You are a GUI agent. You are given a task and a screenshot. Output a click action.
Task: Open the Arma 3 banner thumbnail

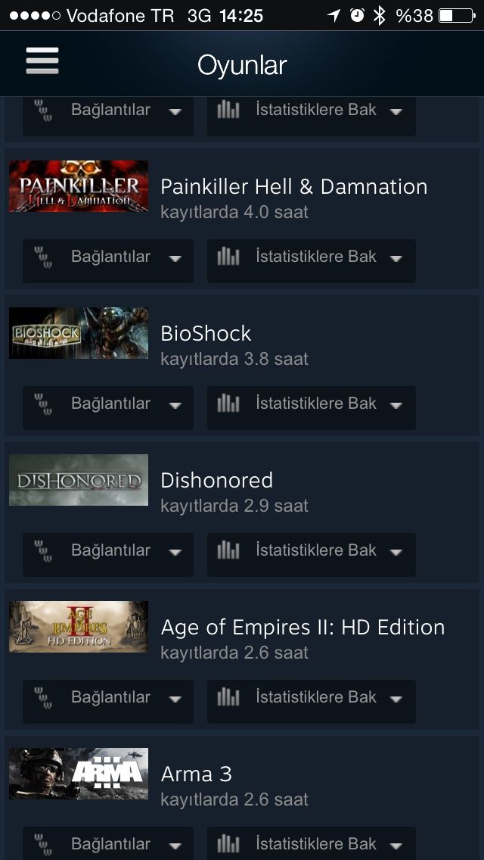[79, 774]
